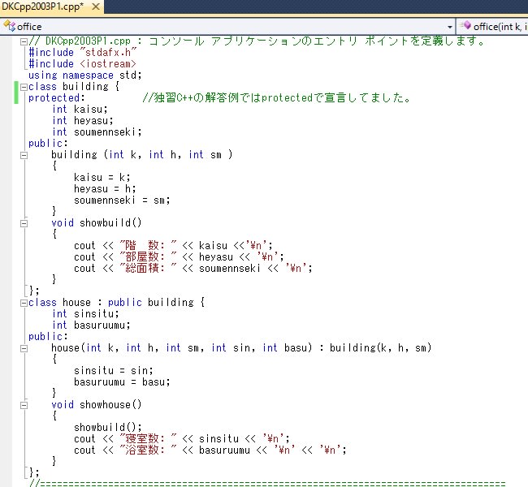Collapse the class house outline
528x487 pixels.
coord(24,303)
